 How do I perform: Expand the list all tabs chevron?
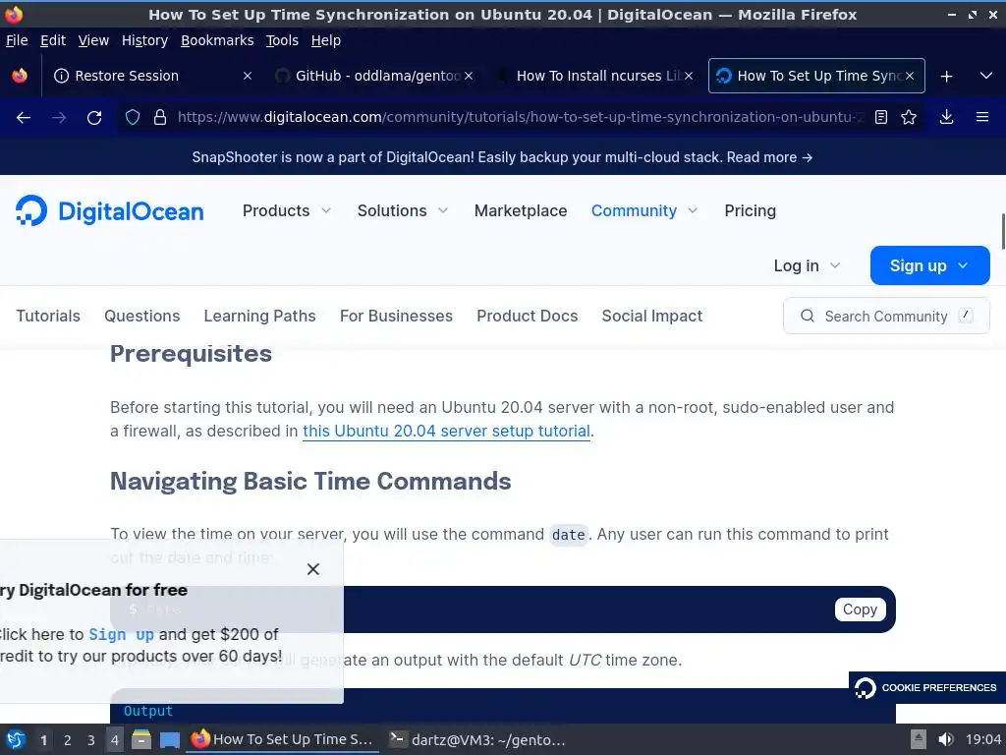pos(986,76)
